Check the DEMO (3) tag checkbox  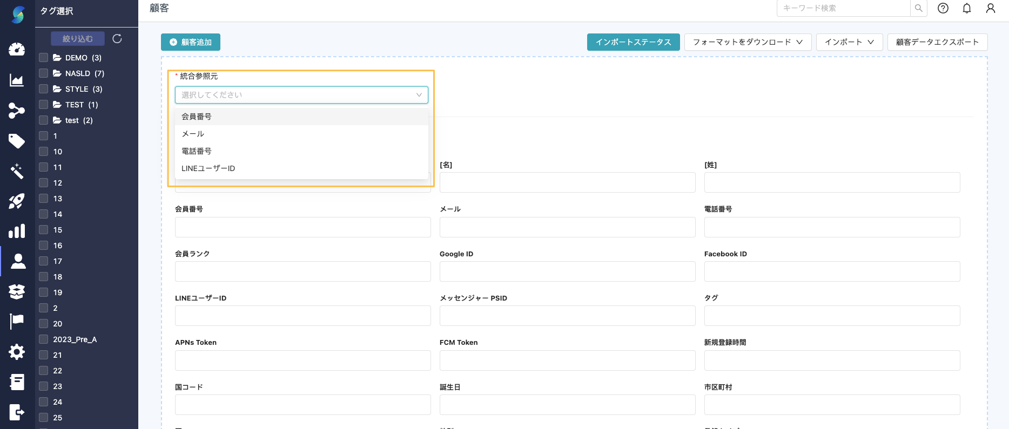[x=44, y=58]
